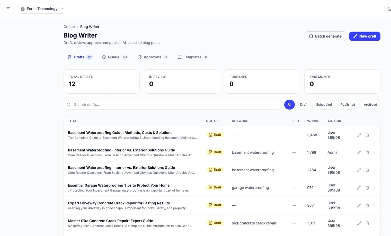
Task: Open chevron on the Expert Driveway row
Action: click(374, 205)
